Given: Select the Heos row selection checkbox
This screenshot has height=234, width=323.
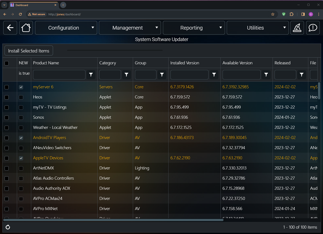Looking at the screenshot, I should (x=7, y=97).
